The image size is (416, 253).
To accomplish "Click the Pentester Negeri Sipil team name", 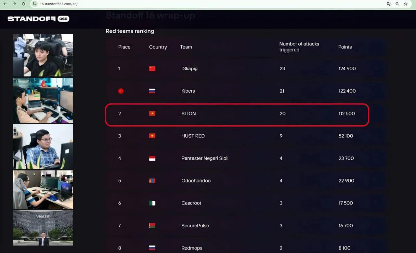I will point(205,158).
